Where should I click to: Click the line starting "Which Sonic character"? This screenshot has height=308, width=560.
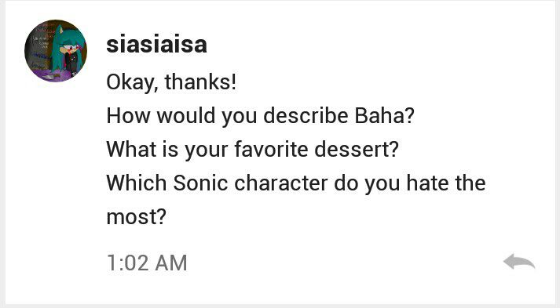(x=296, y=183)
